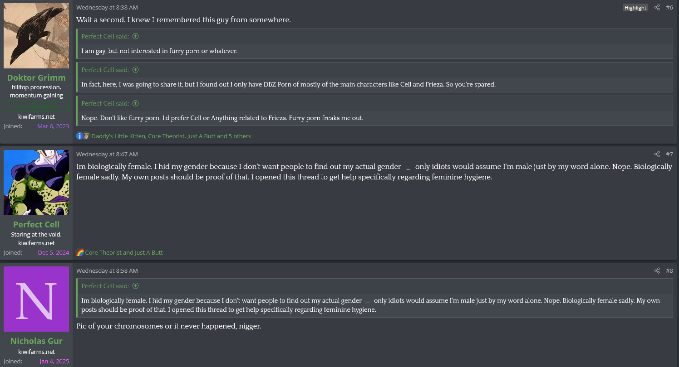Click the jump arrow on post #6's first quote
679x367 pixels.
pyautogui.click(x=135, y=36)
